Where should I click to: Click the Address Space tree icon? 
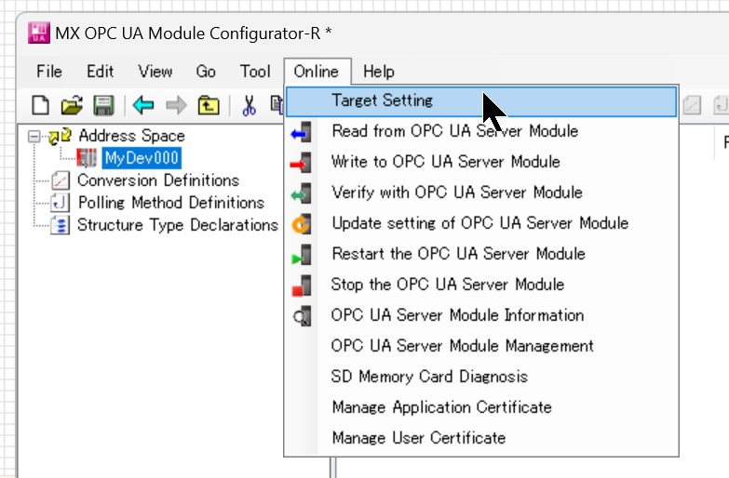60,136
